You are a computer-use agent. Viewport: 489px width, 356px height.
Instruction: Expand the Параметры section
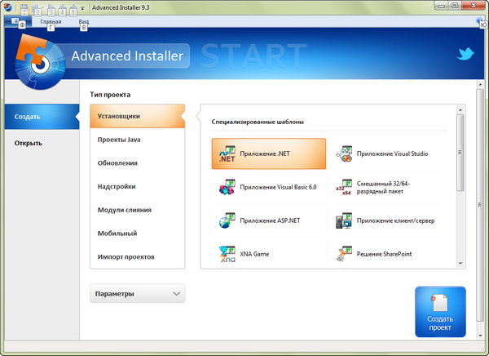point(137,293)
